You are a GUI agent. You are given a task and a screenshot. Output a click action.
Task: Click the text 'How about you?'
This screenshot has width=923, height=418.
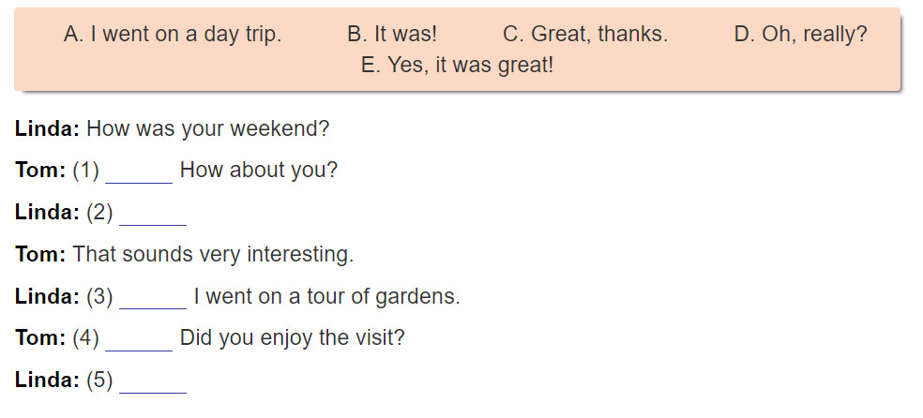click(259, 172)
